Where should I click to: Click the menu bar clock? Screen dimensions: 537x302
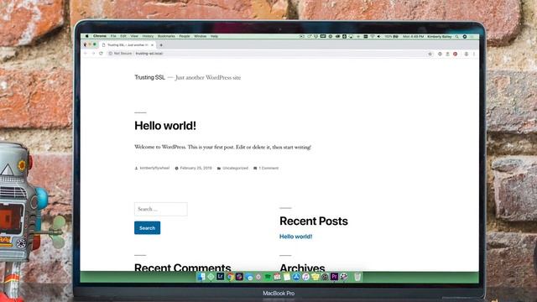click(x=413, y=36)
